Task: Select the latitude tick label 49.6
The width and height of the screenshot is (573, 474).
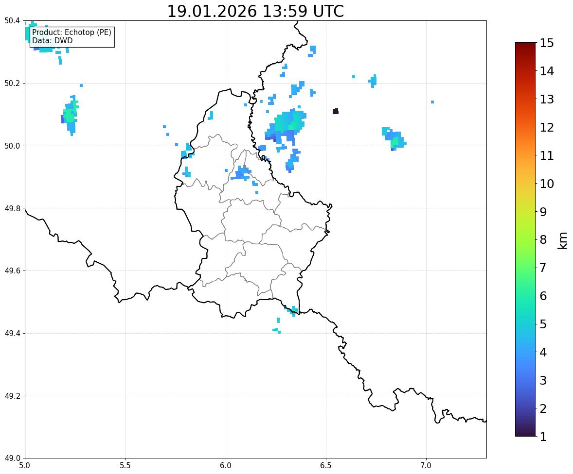Action: 12,271
